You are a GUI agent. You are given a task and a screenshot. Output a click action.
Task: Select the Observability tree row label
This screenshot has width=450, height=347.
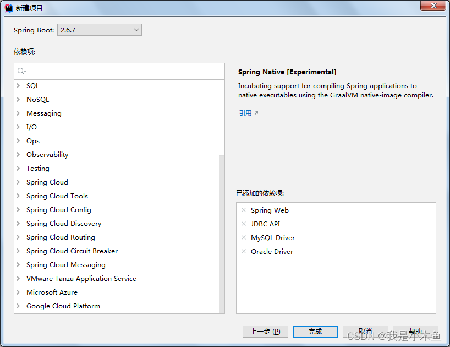[x=47, y=155]
